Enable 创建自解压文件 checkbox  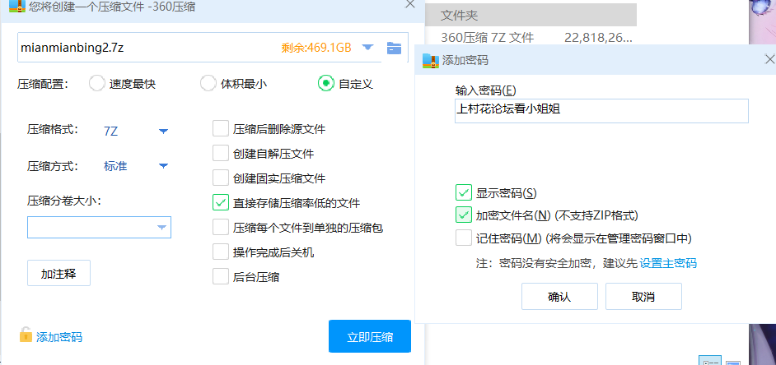(x=220, y=154)
